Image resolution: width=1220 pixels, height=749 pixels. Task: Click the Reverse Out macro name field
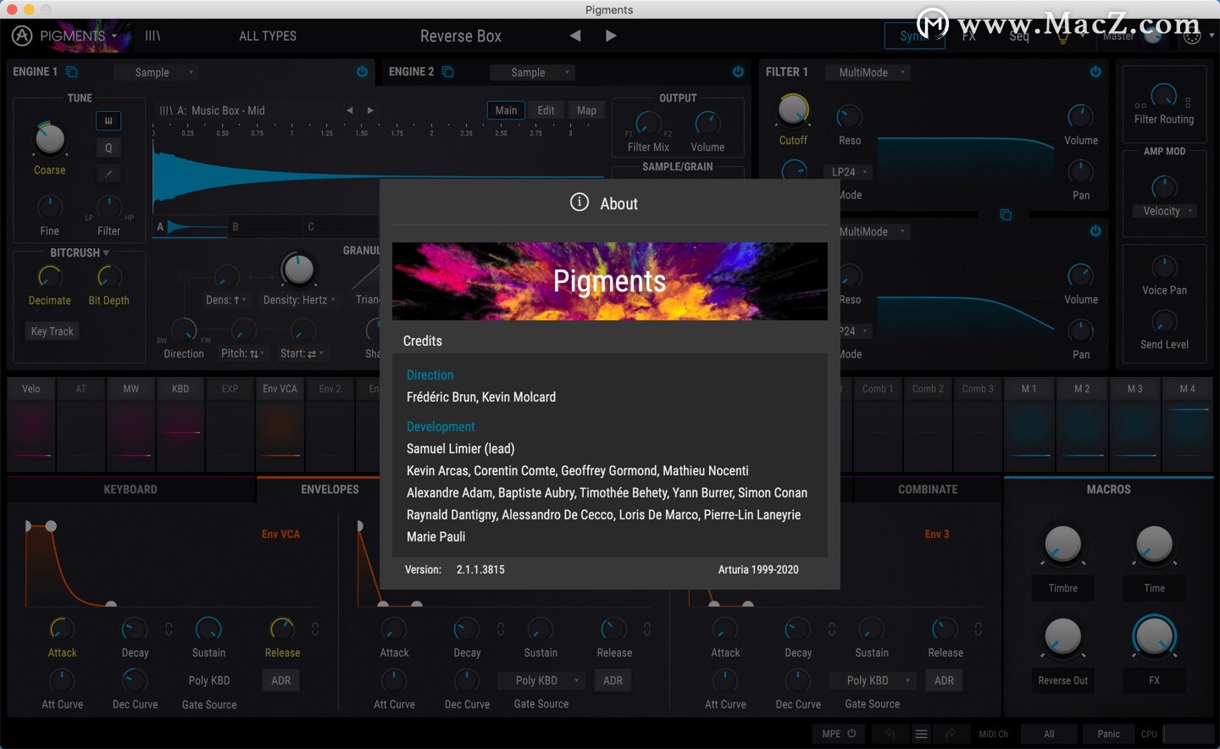tap(1062, 680)
